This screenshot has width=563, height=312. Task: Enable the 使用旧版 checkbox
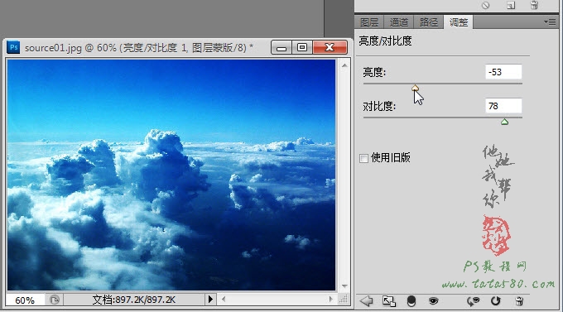[363, 158]
